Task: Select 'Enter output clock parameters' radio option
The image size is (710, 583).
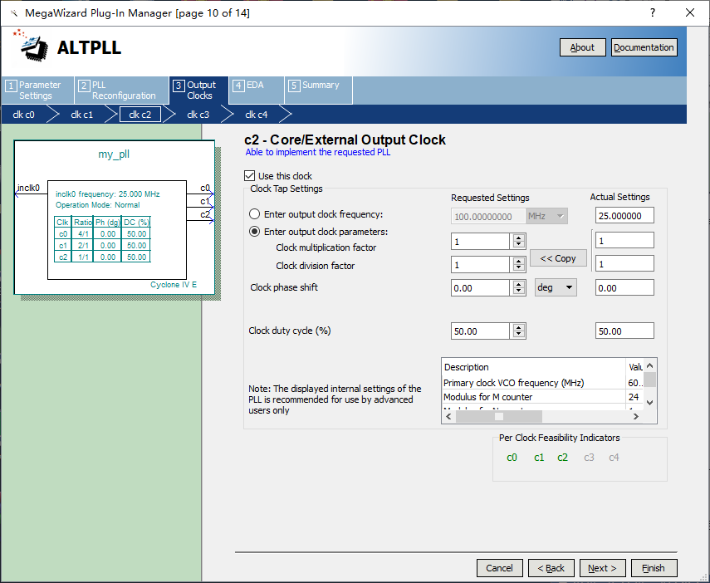Action: [x=255, y=232]
